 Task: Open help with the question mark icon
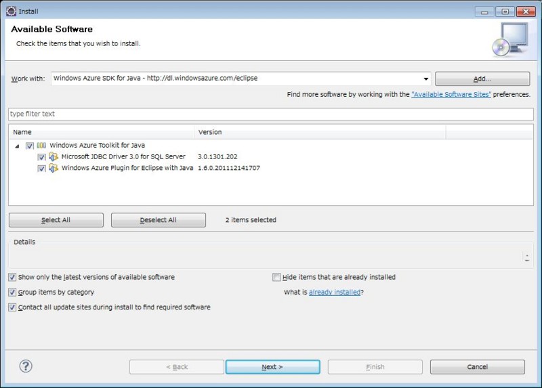click(26, 366)
